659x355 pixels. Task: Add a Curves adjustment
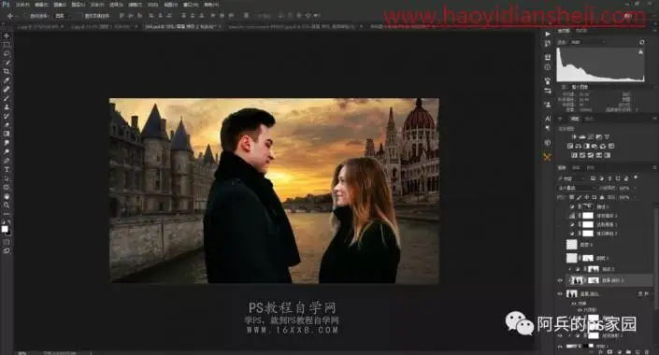(x=591, y=136)
